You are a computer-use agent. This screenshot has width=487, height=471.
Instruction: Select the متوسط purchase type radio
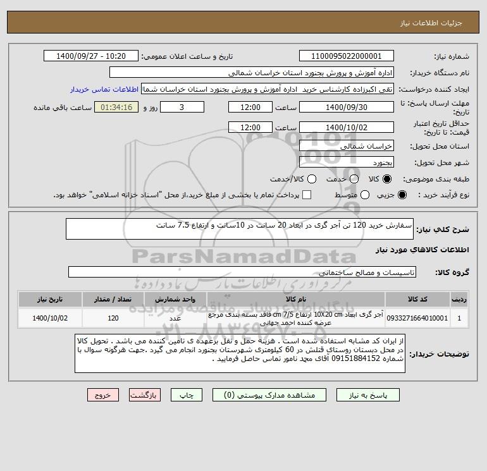coord(365,195)
